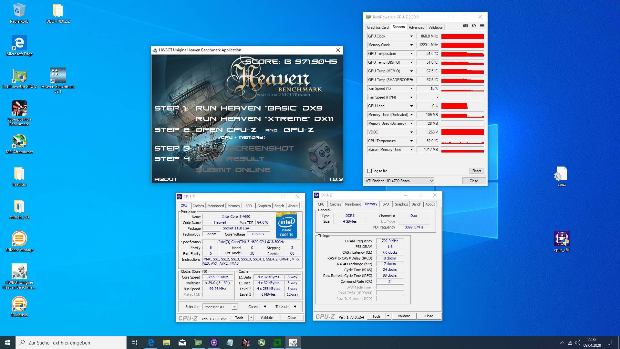Open the DDU v18.0.2.2 folder
The width and height of the screenshot is (620, 349).
[x=58, y=14]
